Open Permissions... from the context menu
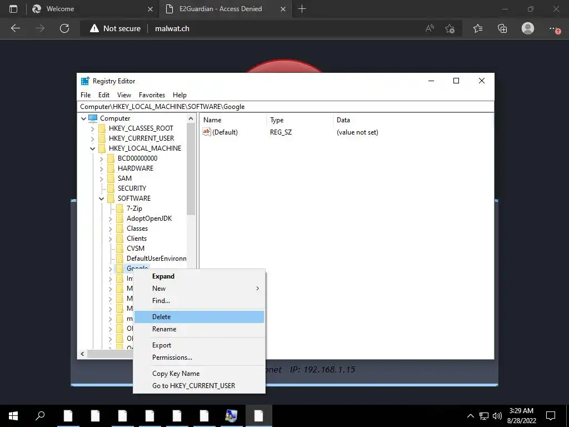This screenshot has height=427, width=569. 199,358
